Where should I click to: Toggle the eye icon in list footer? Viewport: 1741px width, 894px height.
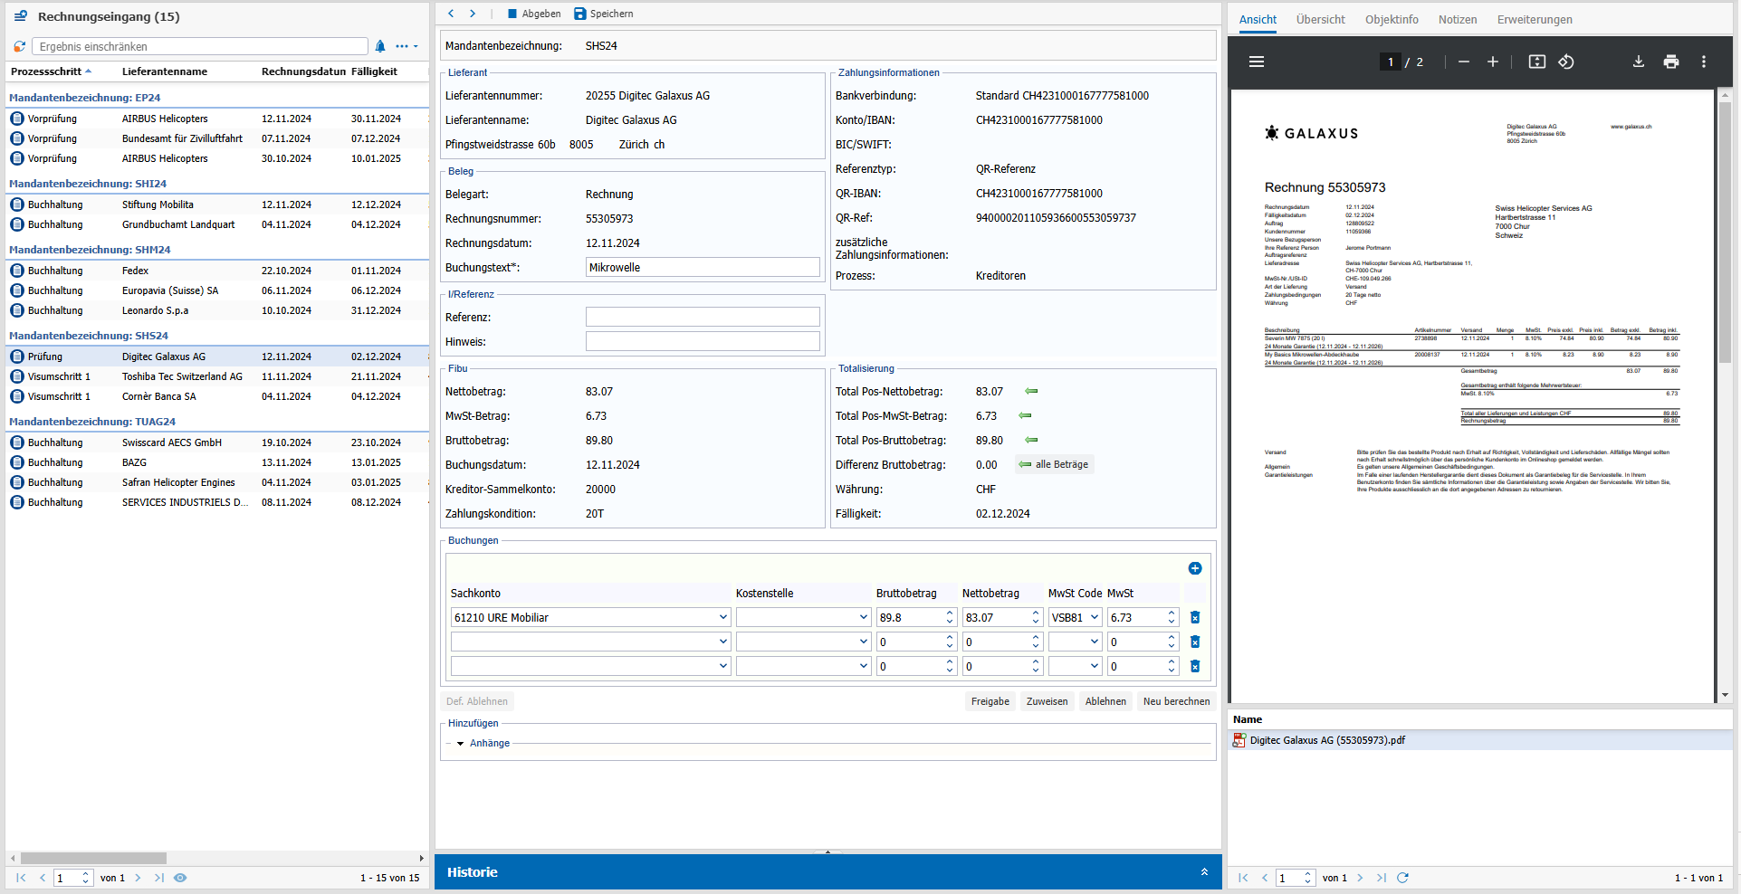pos(180,878)
